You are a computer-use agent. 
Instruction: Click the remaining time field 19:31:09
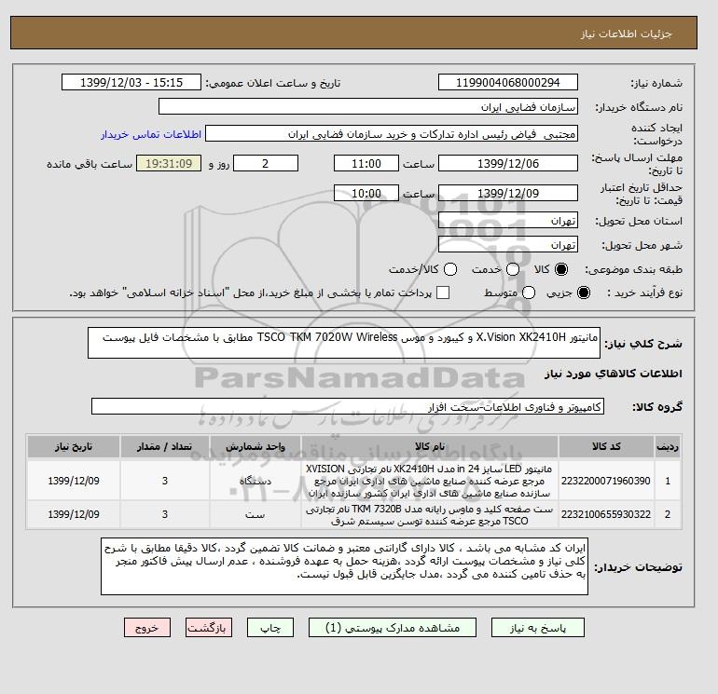pyautogui.click(x=169, y=163)
